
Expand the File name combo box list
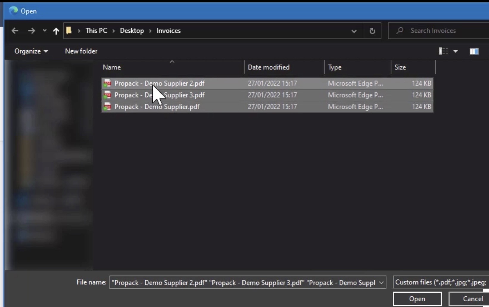381,283
